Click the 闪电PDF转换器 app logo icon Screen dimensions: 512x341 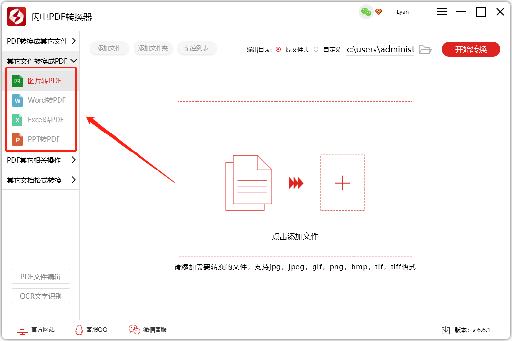16,16
